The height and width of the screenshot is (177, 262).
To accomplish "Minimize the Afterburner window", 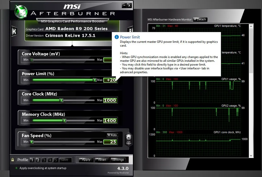I will point(124,5).
